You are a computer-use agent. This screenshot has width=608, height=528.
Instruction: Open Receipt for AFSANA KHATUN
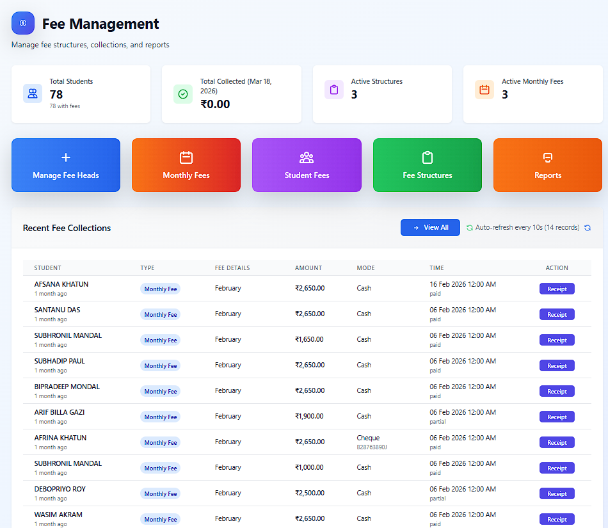click(x=556, y=289)
